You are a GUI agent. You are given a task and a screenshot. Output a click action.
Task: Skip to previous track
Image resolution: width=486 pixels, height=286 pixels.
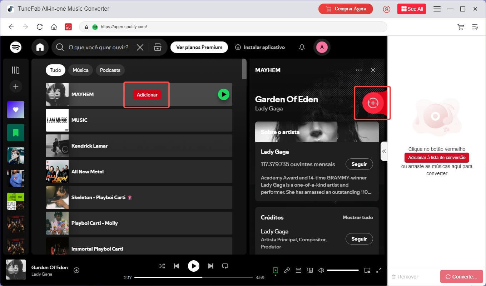click(x=176, y=266)
